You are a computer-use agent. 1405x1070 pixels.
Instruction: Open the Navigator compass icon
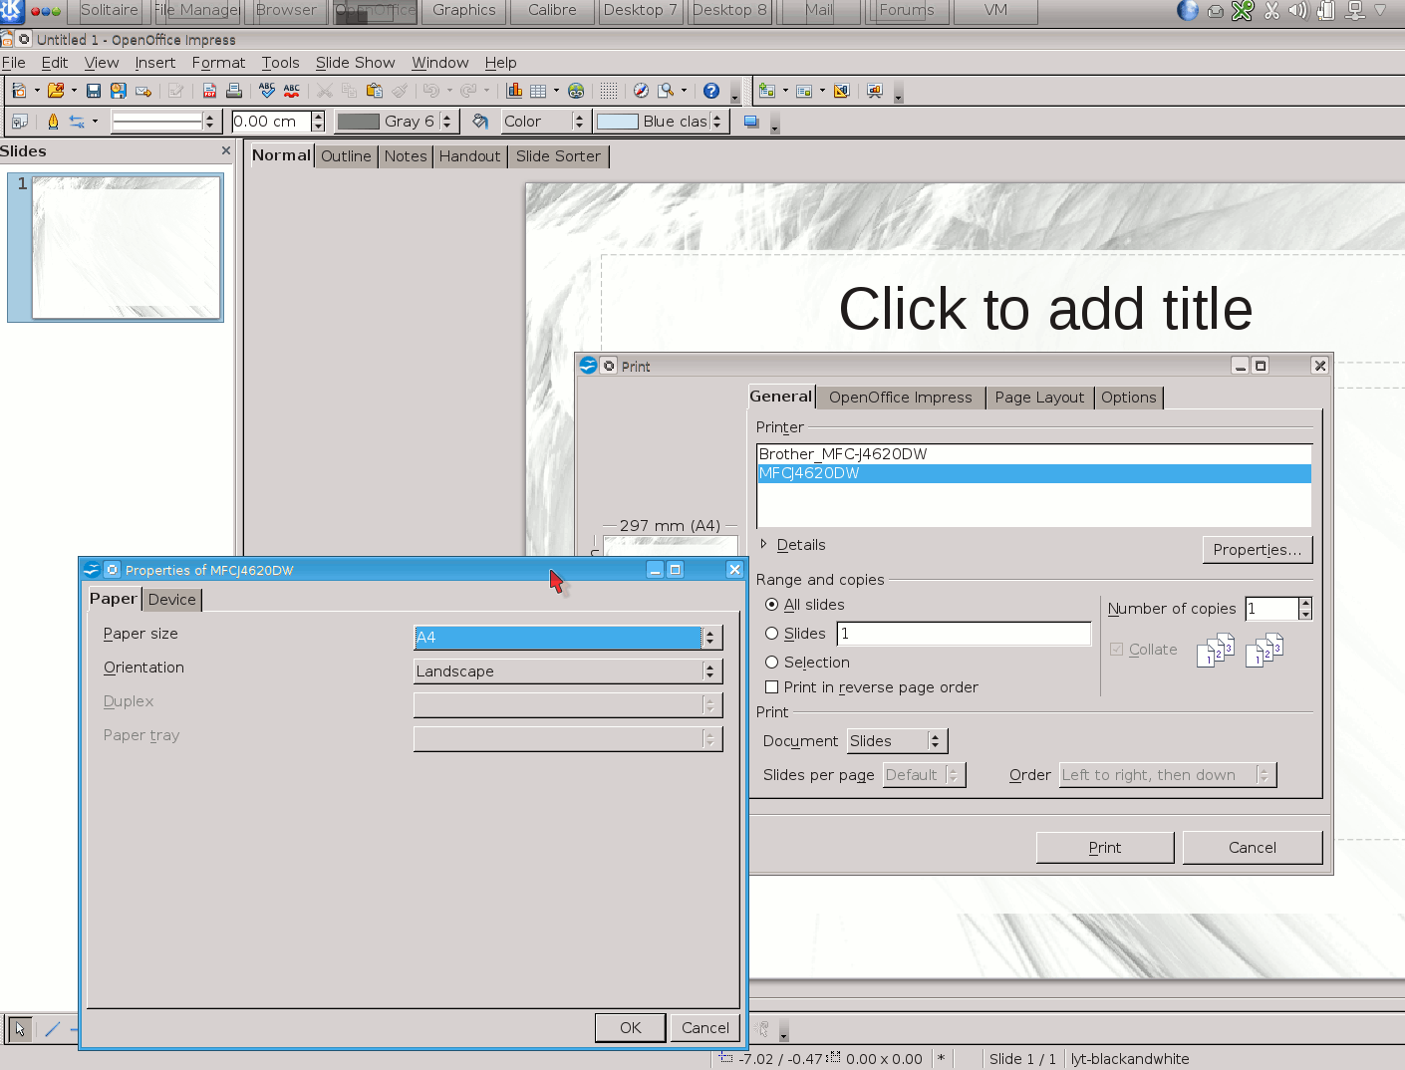[x=641, y=91]
